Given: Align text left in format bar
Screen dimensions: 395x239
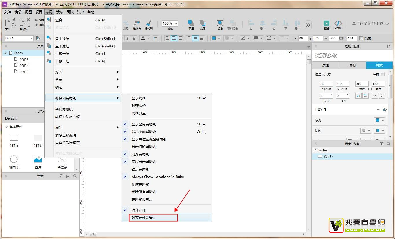Looking at the screenshot, I should coord(167,38).
